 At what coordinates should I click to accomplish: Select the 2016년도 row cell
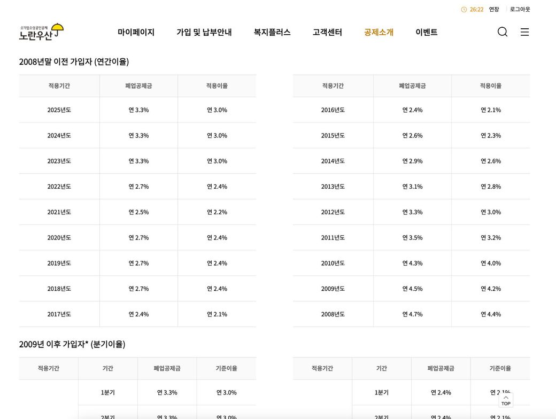333,110
